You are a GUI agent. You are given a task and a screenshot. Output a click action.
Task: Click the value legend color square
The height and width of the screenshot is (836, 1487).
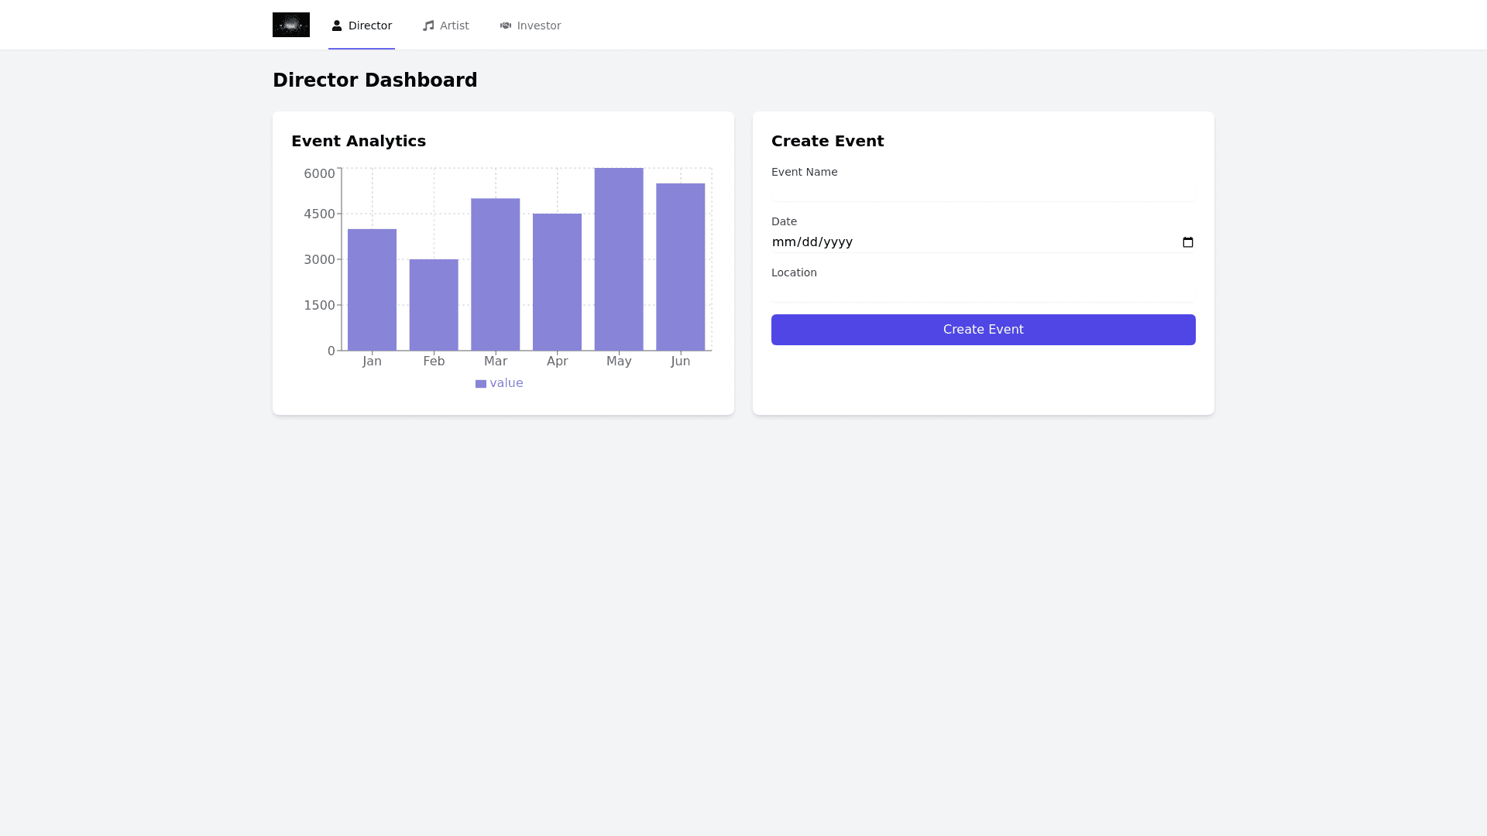(481, 384)
